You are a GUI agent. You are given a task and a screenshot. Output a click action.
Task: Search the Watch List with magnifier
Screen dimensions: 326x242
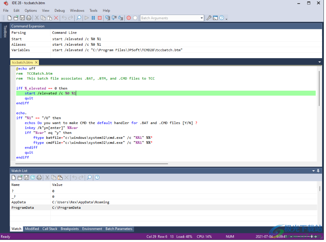[89, 178]
